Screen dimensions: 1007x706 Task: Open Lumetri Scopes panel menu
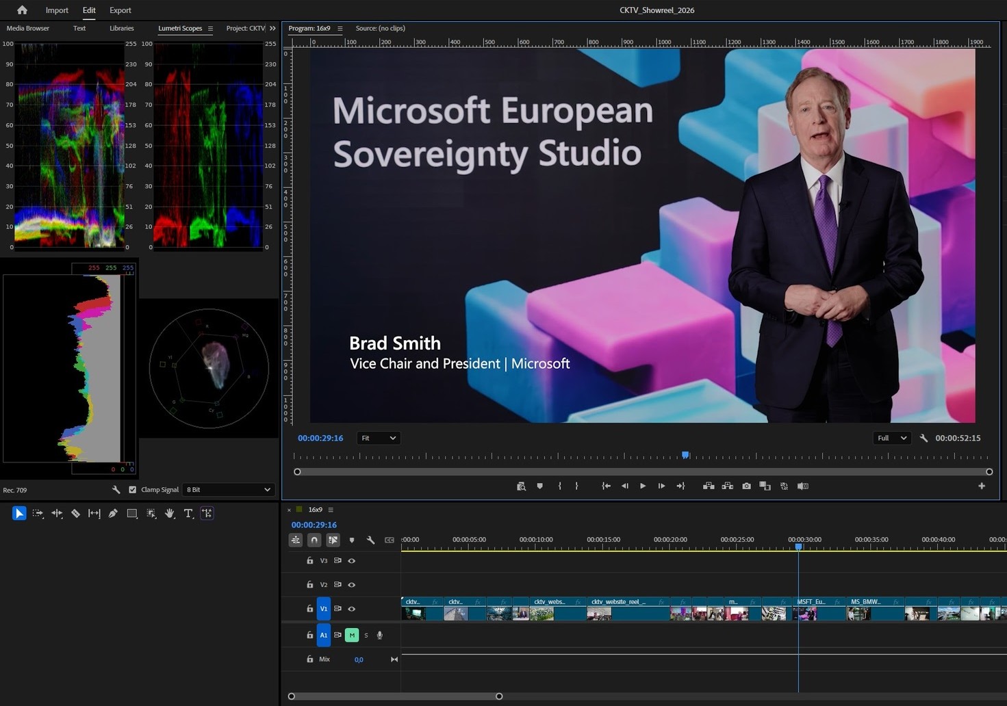tap(210, 29)
